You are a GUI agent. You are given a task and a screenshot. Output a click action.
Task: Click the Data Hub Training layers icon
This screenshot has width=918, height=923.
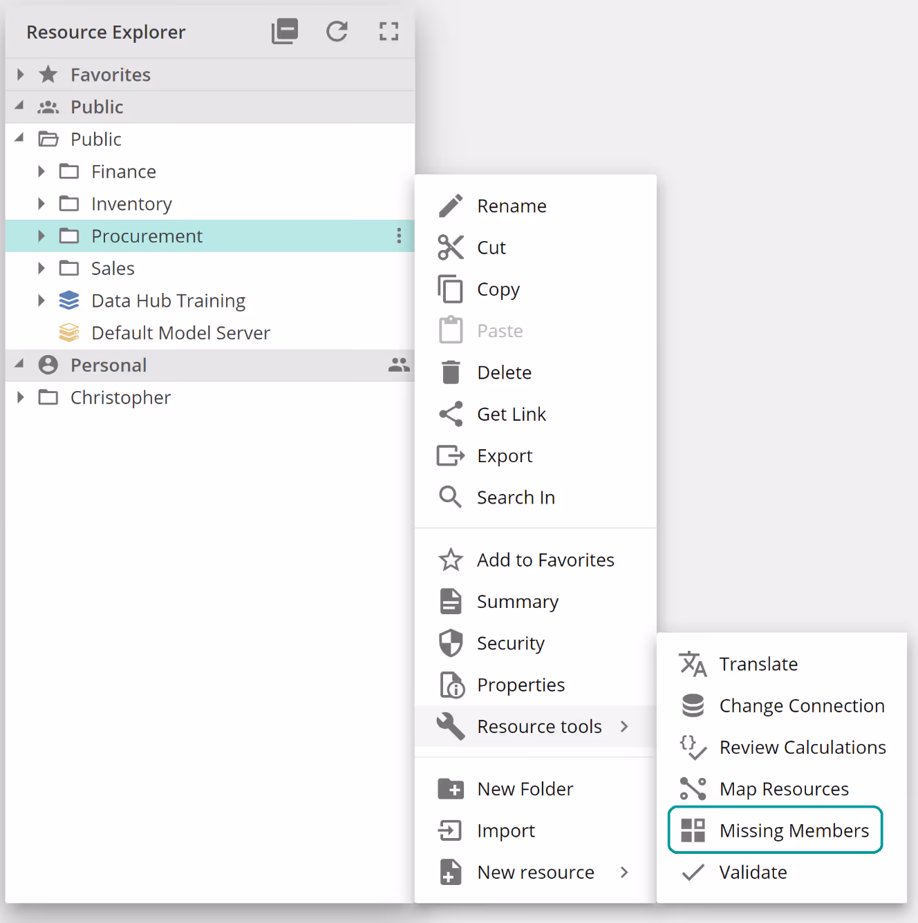(x=69, y=301)
